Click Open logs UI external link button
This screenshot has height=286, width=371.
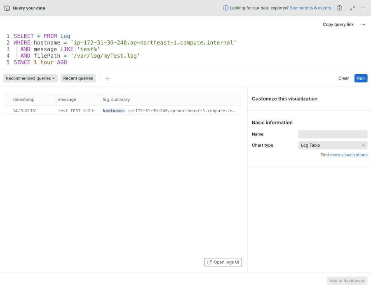point(223,262)
